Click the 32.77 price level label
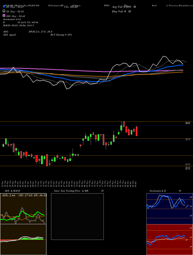The image size is (193, 255). (x=188, y=139)
